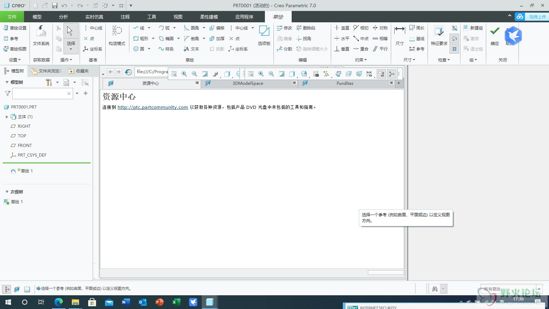This screenshot has height=309, width=549.
Task: Open the Line (线) dropdown arrow
Action: (x=149, y=28)
